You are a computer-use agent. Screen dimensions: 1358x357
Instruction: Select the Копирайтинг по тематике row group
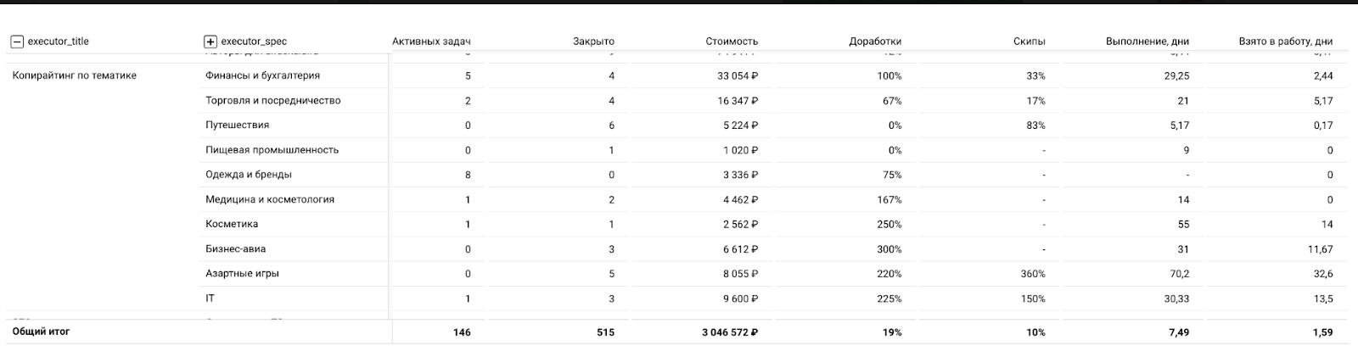coord(75,75)
